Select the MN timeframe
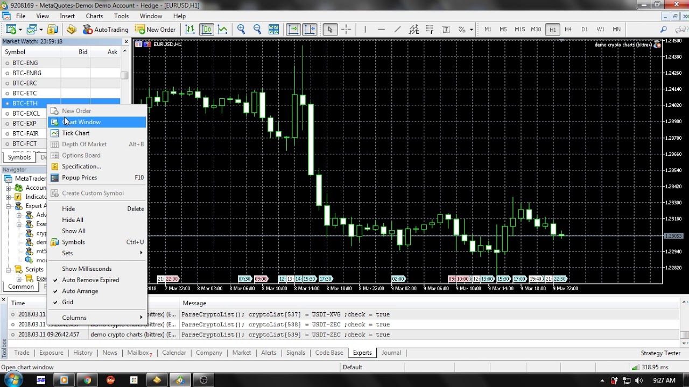The image size is (689, 387). pos(617,30)
